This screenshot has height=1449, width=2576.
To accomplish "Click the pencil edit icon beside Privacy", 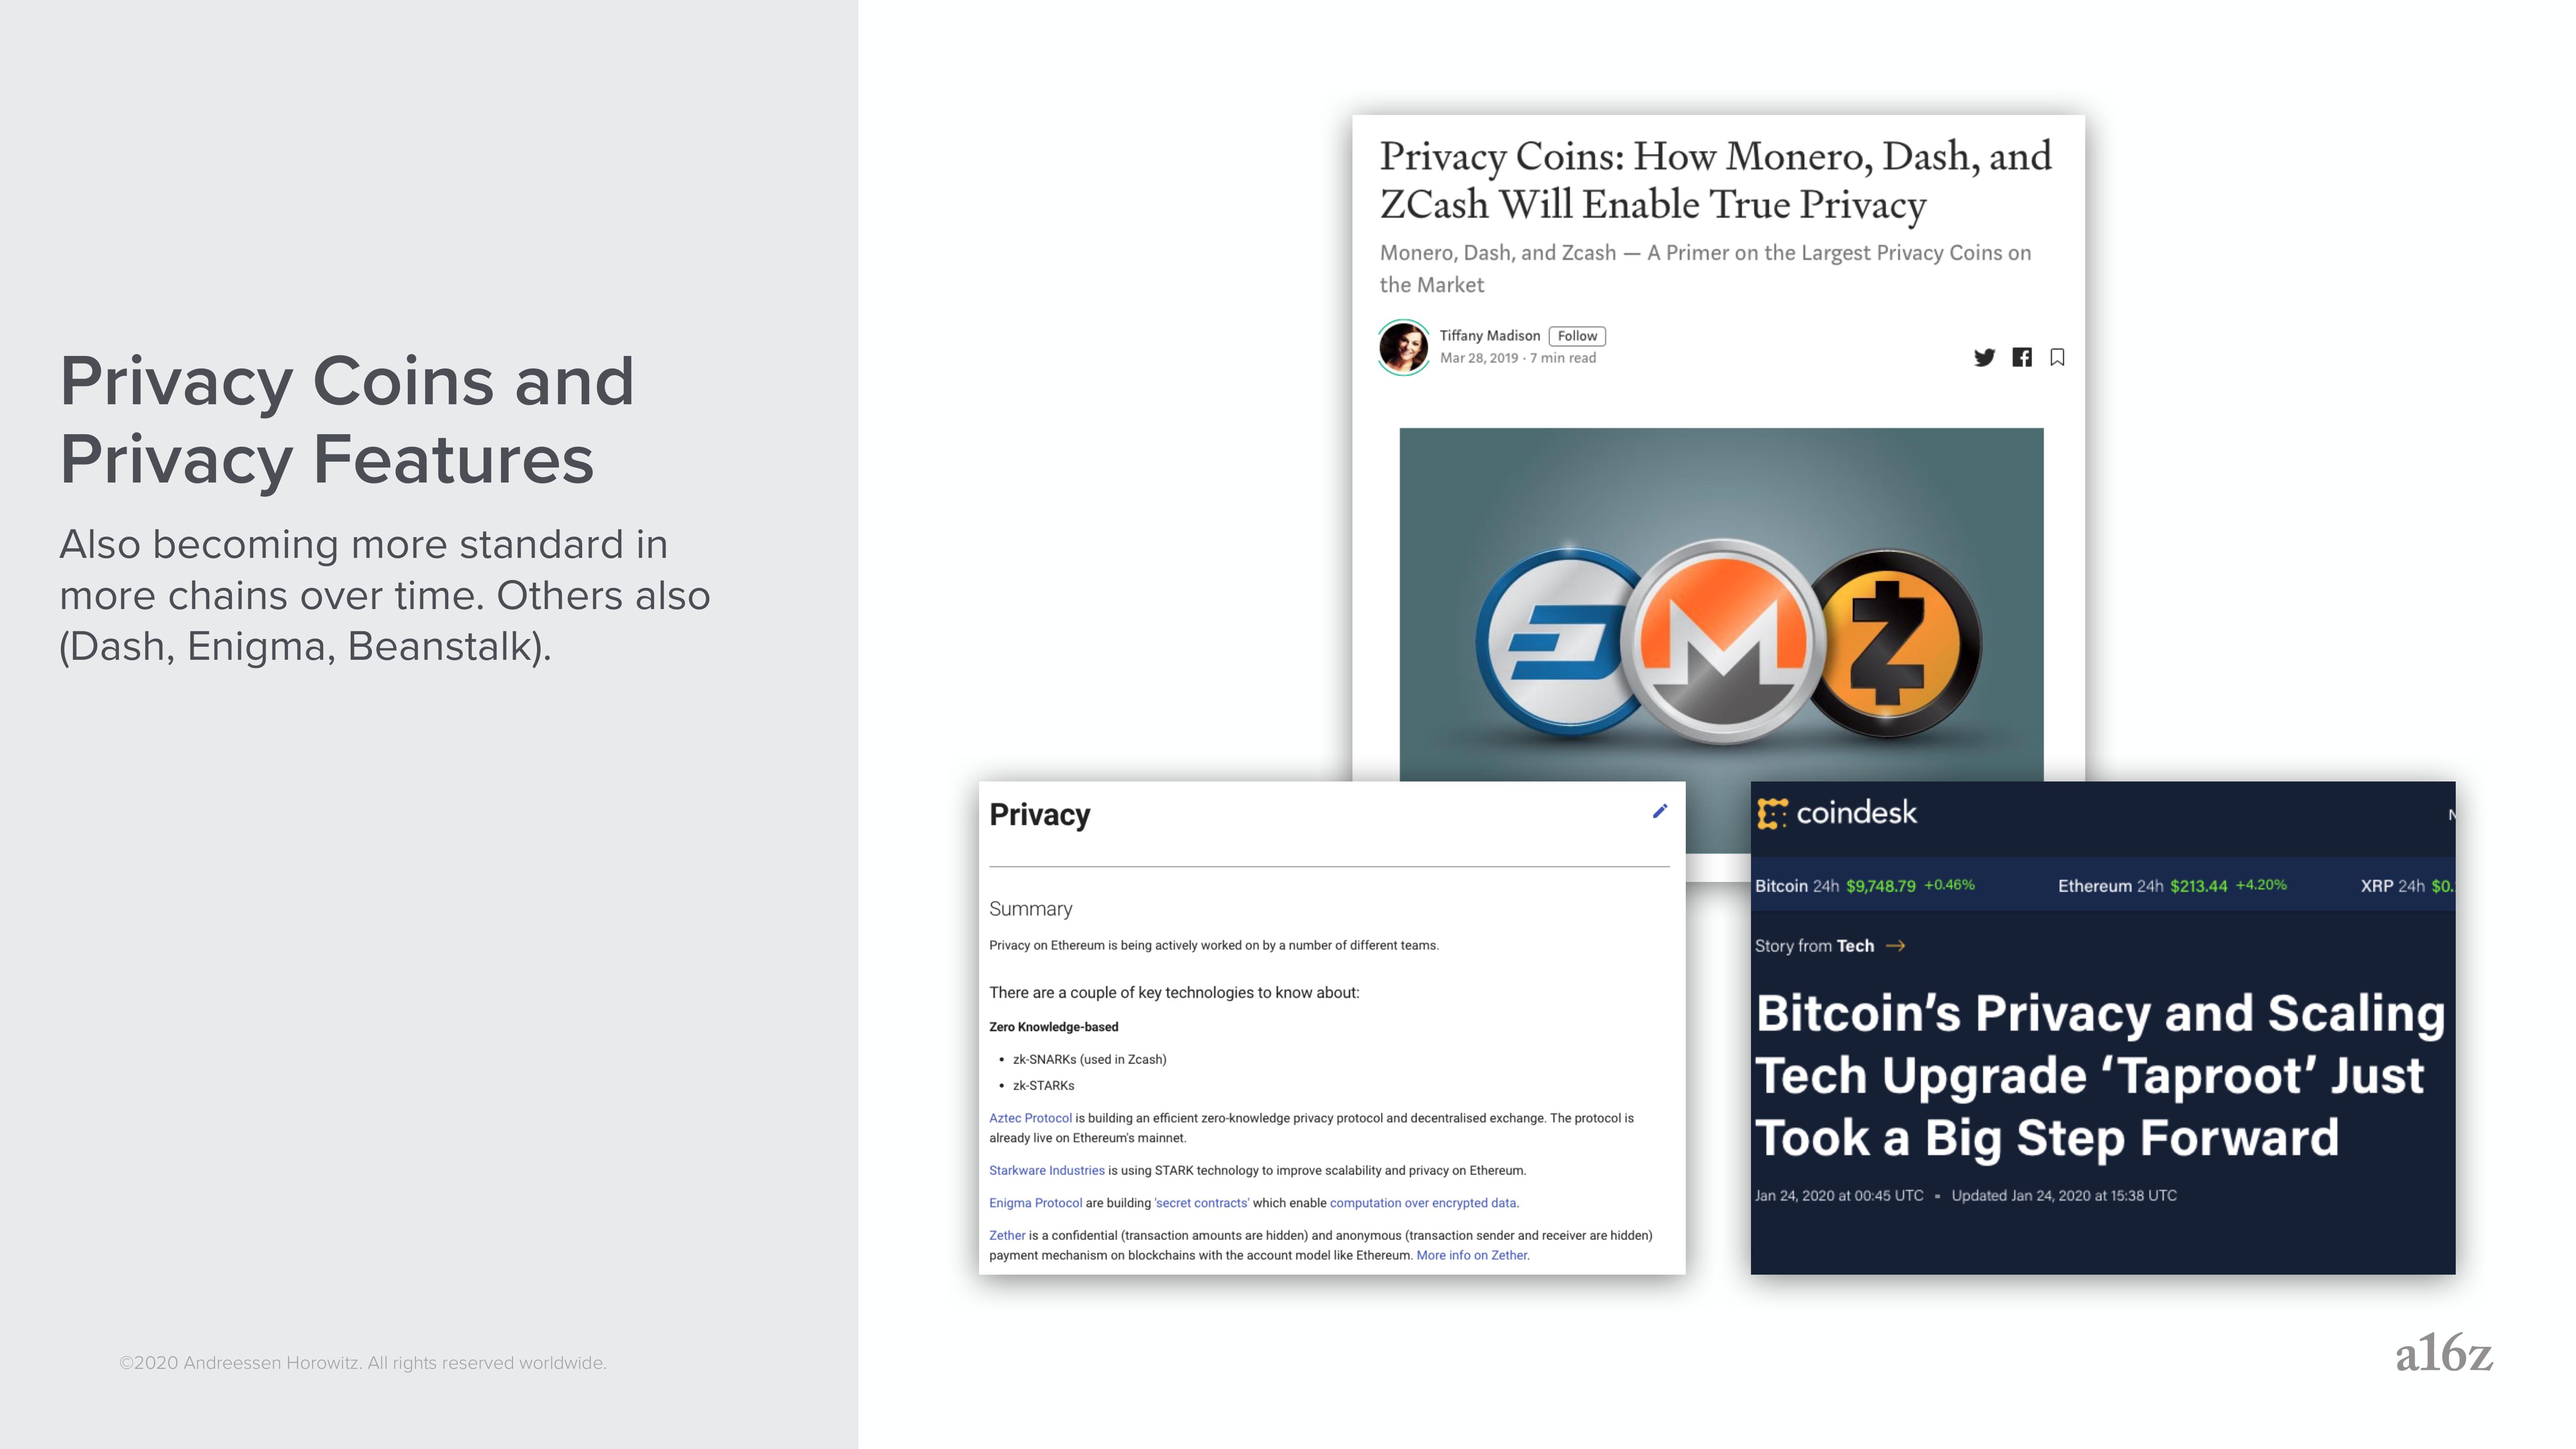I will coord(1660,811).
